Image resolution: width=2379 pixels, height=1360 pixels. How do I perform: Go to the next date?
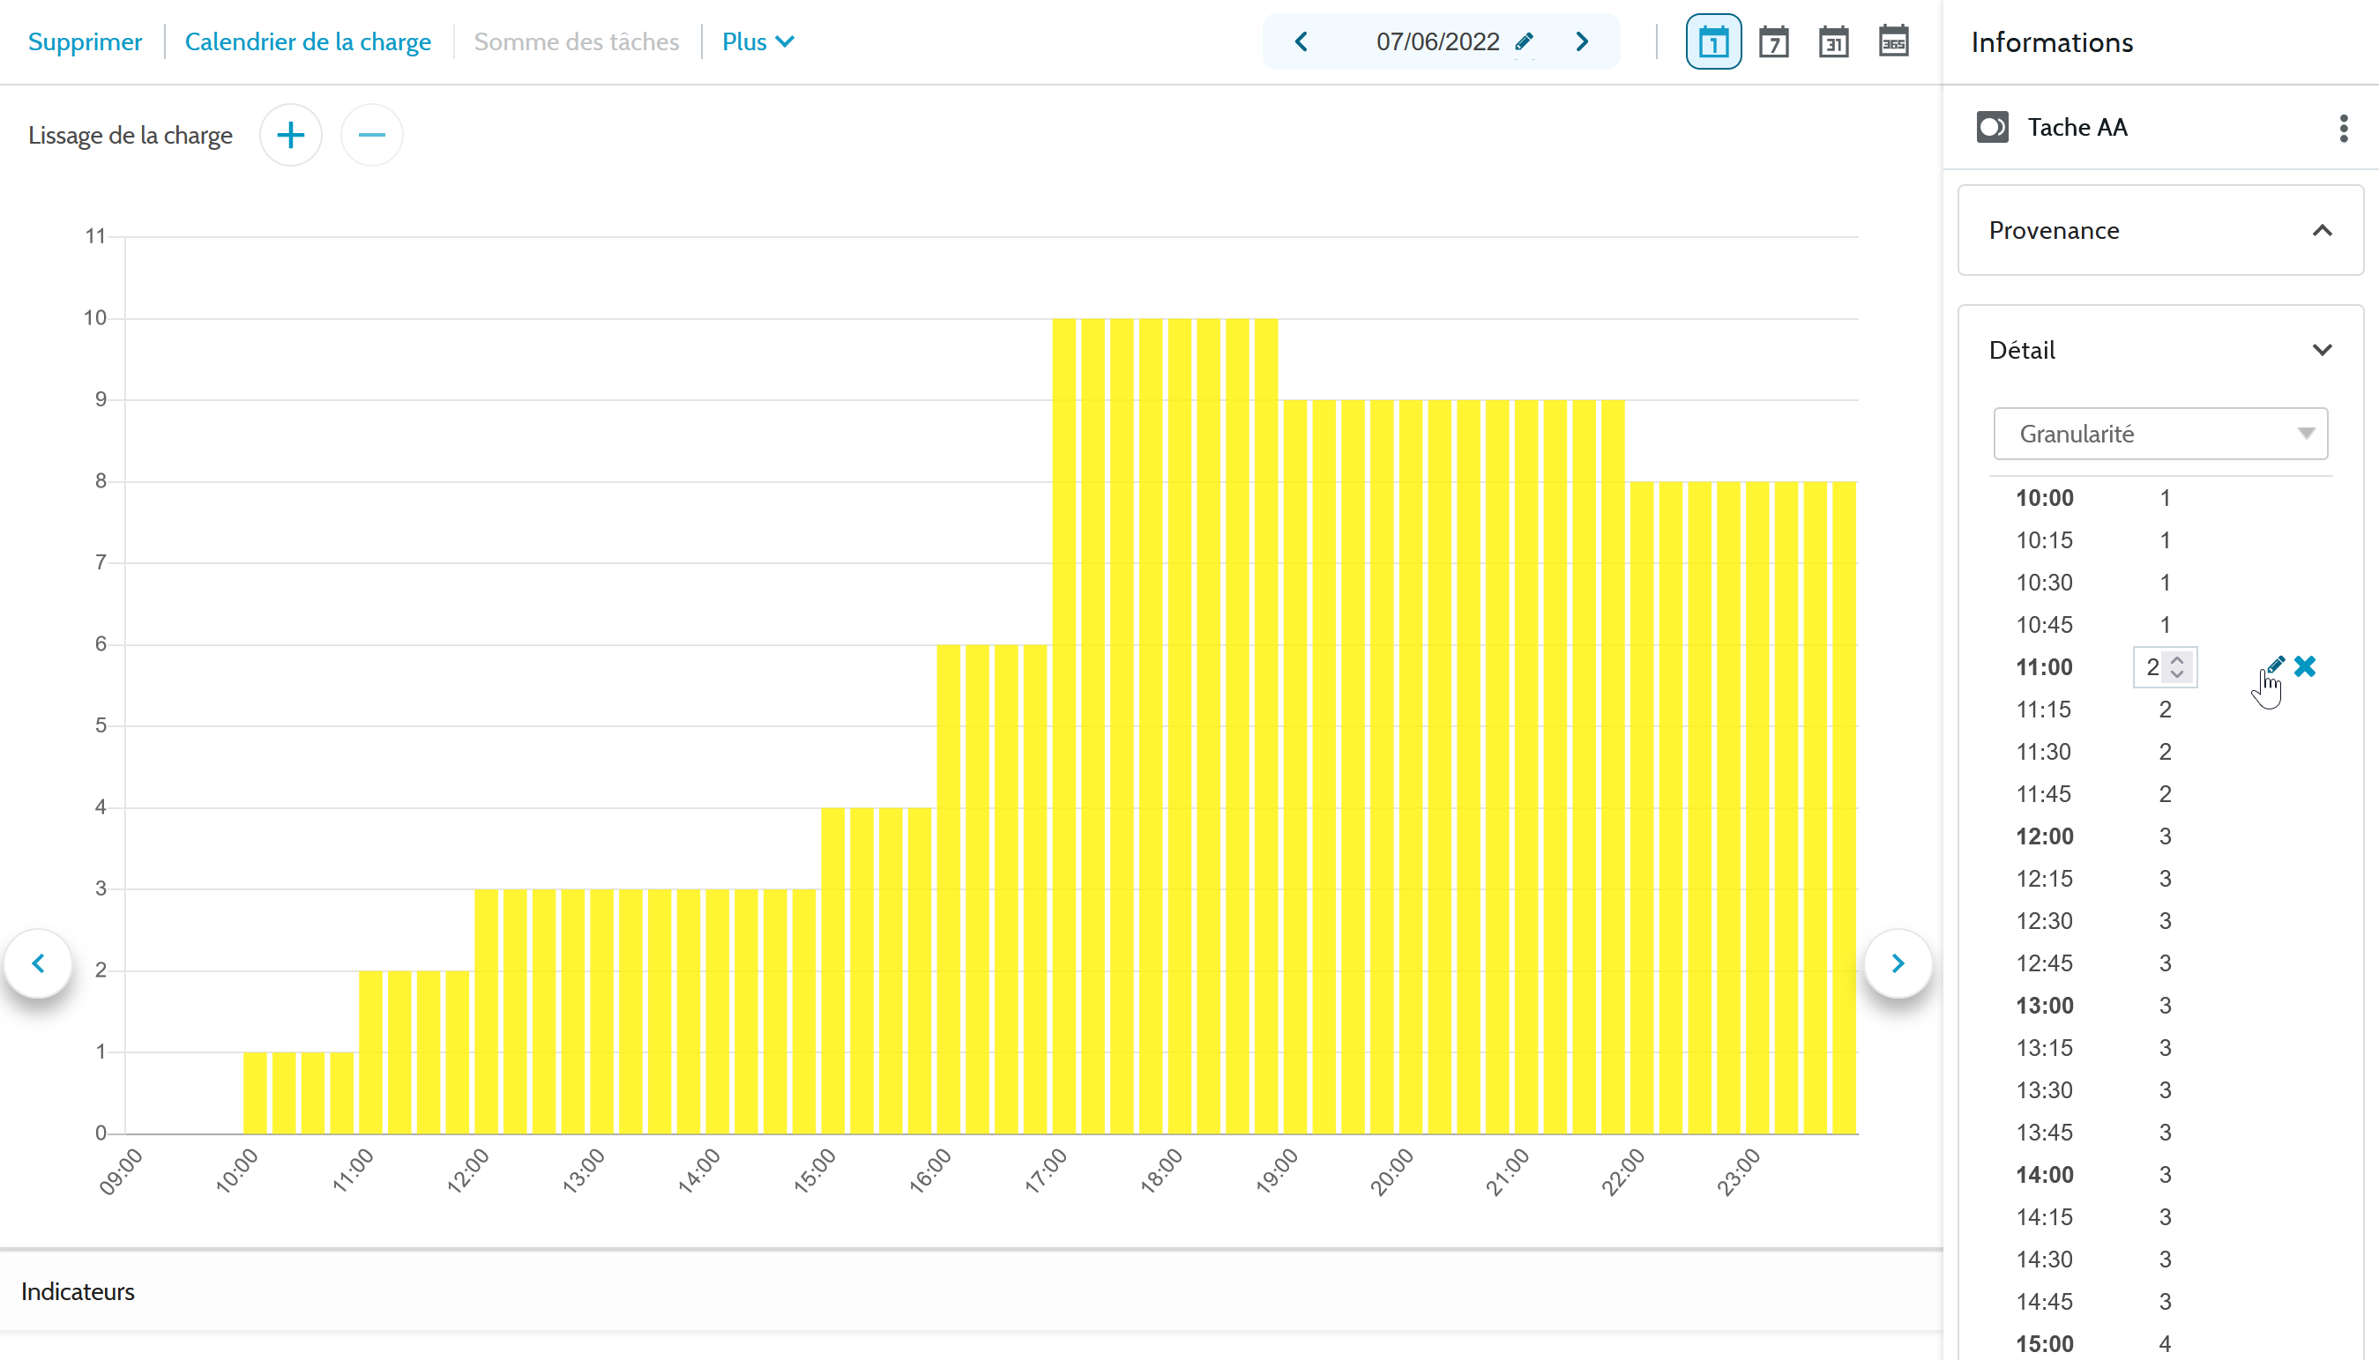pos(1582,42)
